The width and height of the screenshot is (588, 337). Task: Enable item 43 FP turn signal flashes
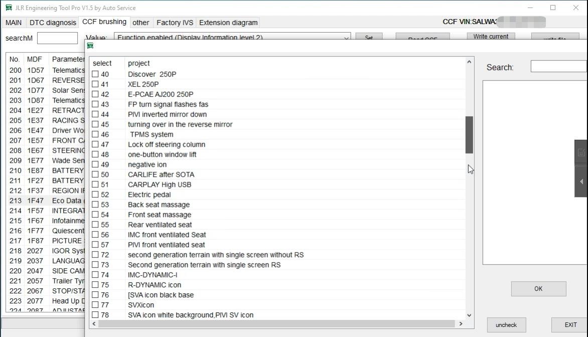[95, 104]
